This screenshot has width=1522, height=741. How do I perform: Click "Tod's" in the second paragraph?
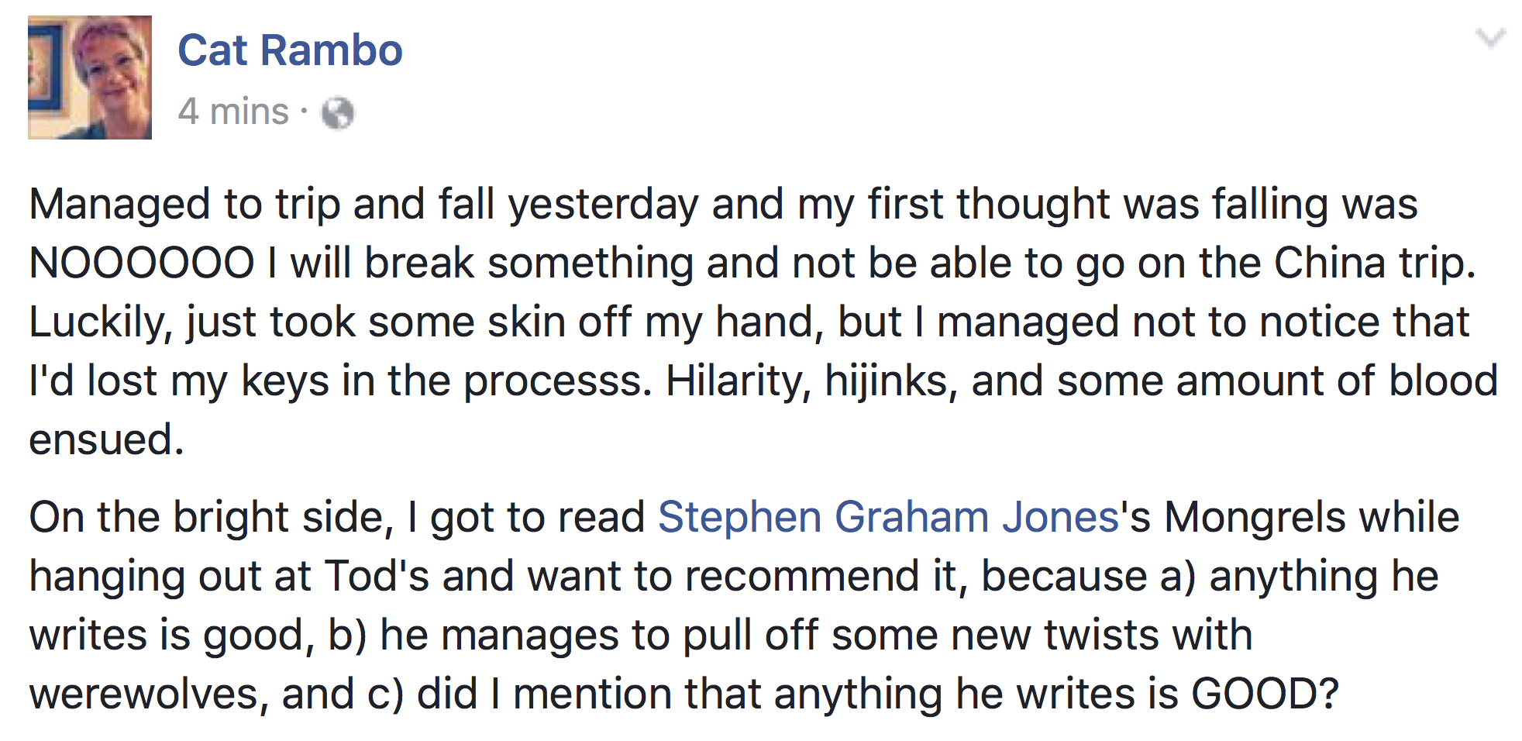376,576
